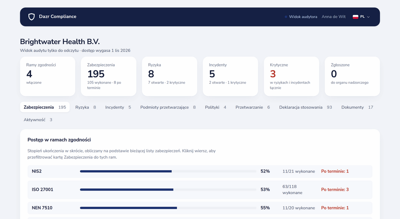
Task: Switch to the Dokumenty tab
Action: [x=357, y=107]
